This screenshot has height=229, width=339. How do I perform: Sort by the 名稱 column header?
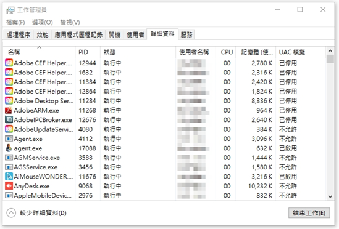14,52
